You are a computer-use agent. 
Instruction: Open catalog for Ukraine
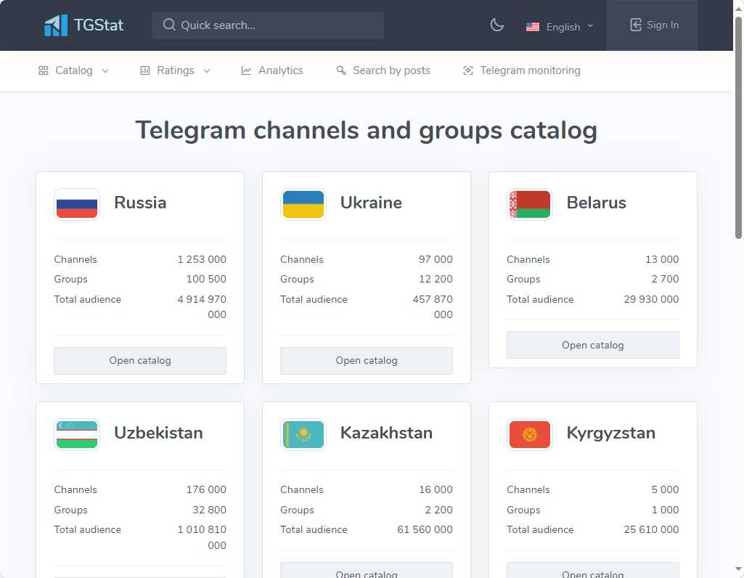(x=367, y=361)
